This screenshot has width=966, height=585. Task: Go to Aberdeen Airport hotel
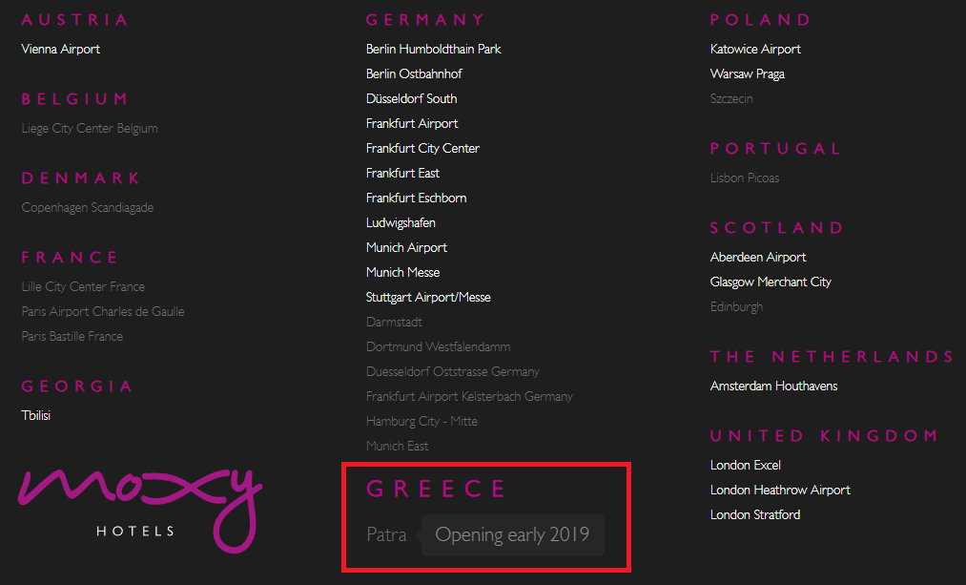click(x=758, y=257)
